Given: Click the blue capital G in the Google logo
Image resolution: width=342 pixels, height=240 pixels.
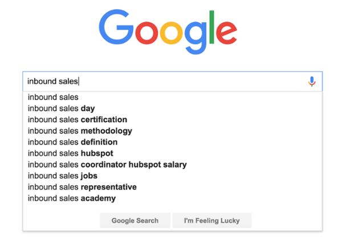Looking at the screenshot, I should pyautogui.click(x=115, y=29).
